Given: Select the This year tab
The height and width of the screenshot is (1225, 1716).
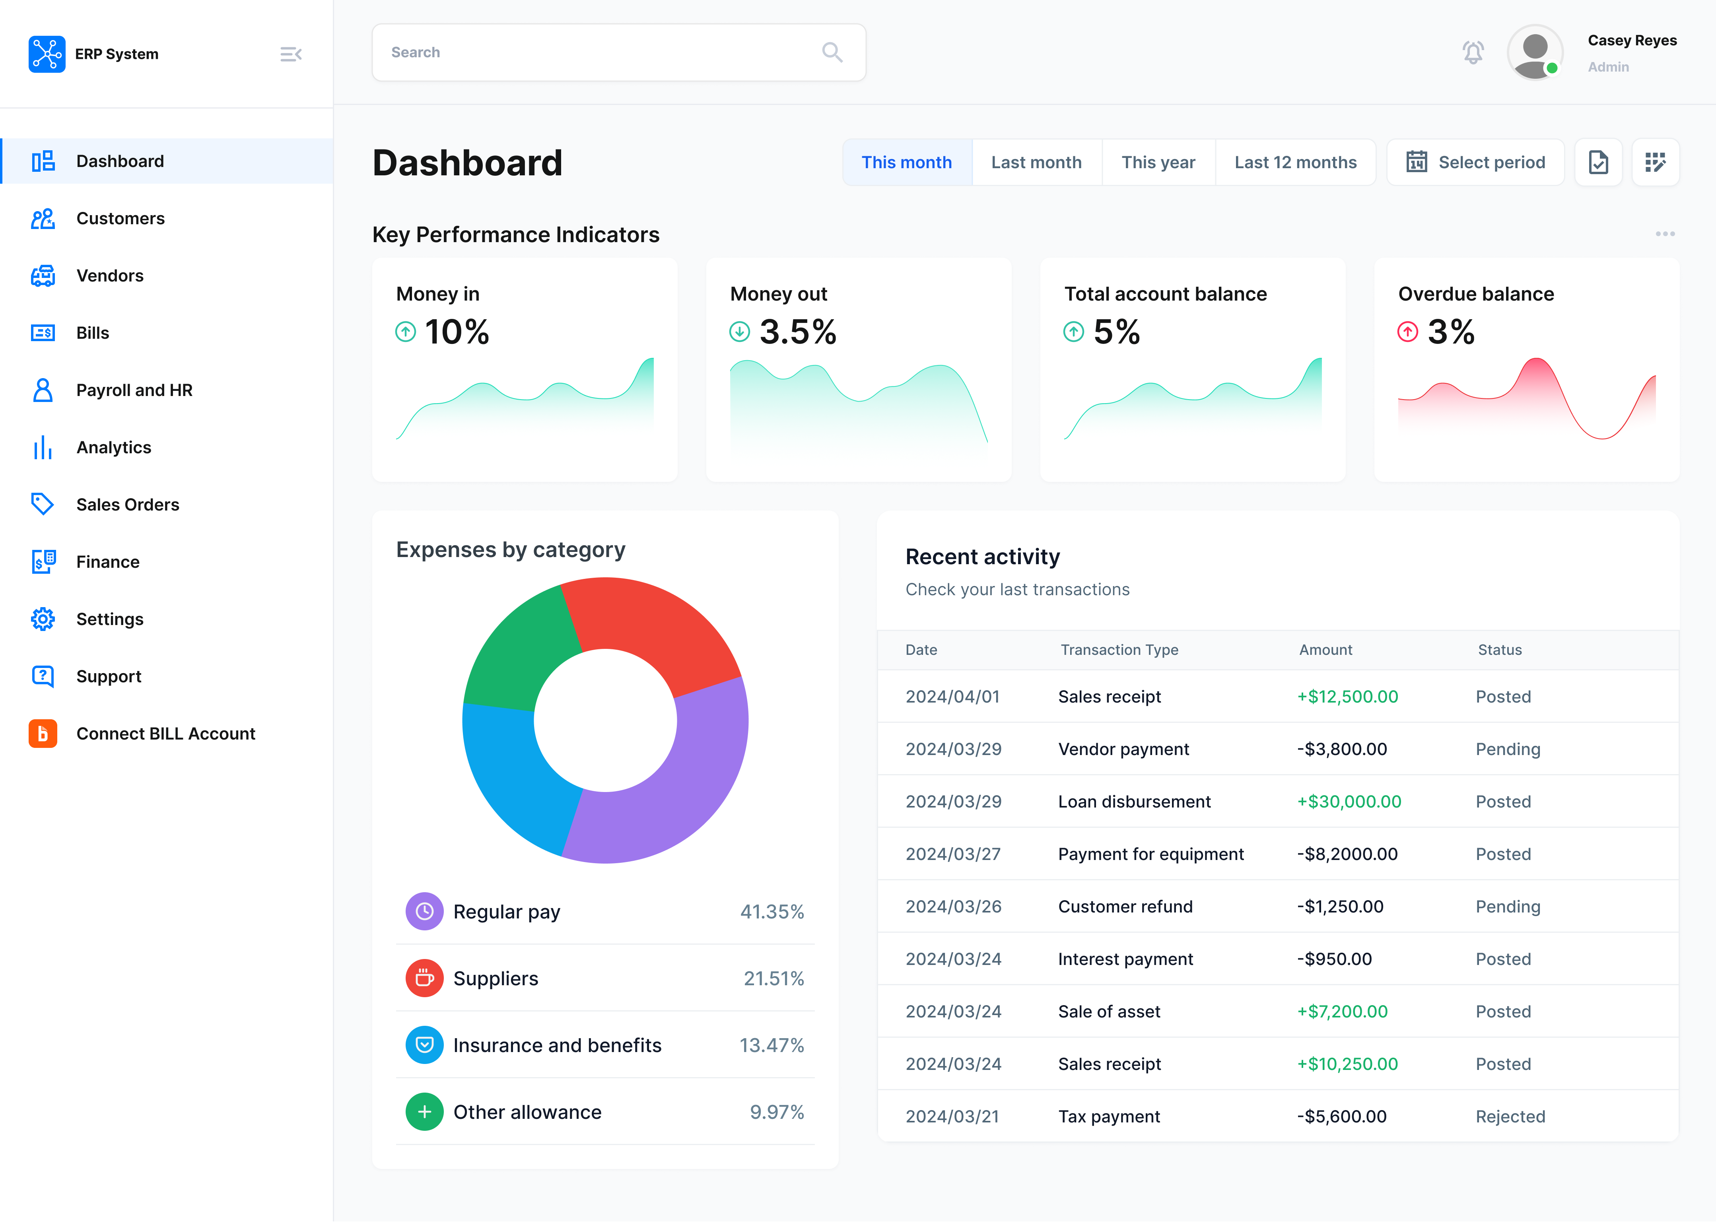Looking at the screenshot, I should (1158, 162).
